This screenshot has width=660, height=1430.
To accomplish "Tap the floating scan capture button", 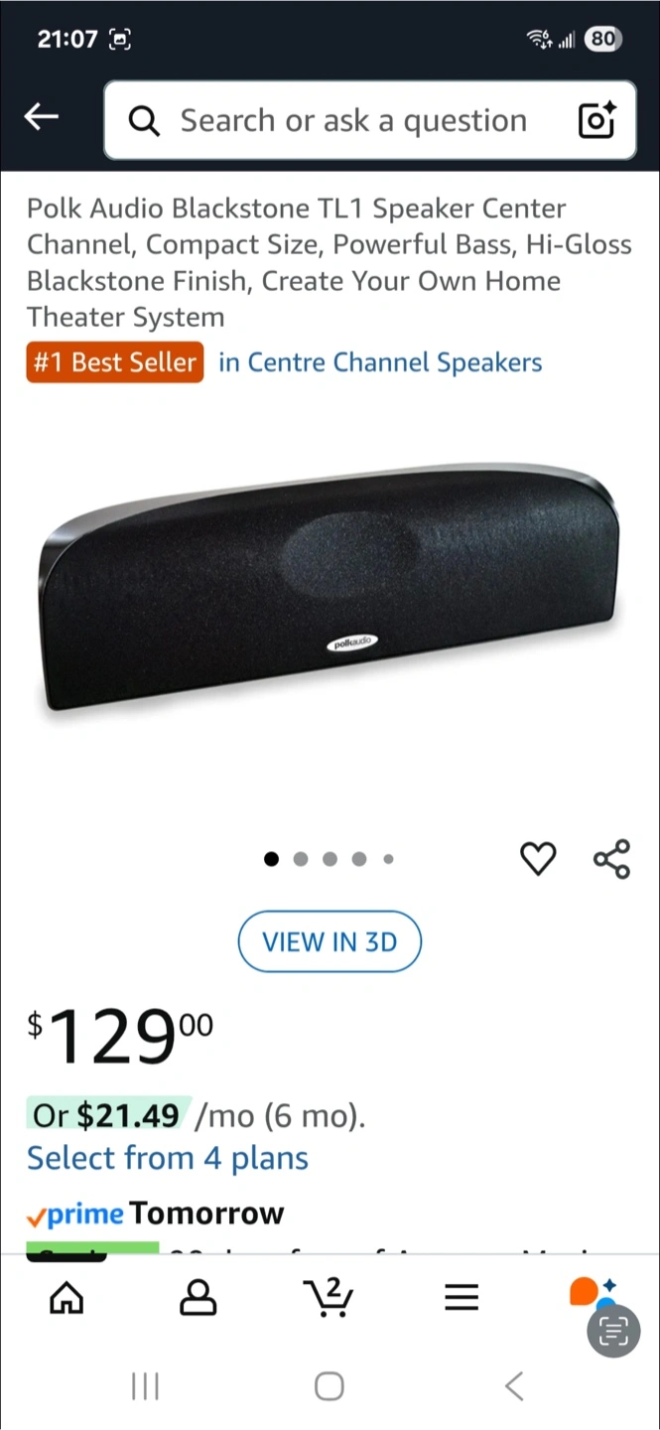I will (614, 1332).
